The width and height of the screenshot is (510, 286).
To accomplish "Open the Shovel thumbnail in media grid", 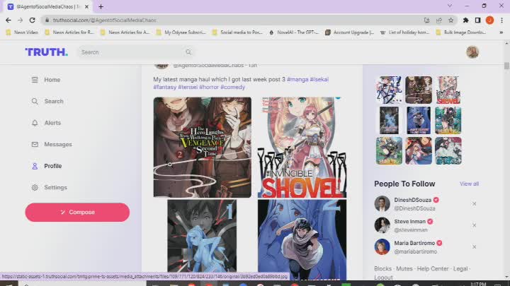I will (448, 90).
